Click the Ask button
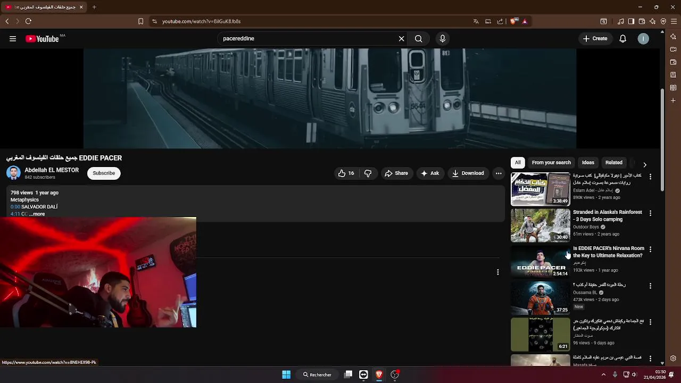 429,173
